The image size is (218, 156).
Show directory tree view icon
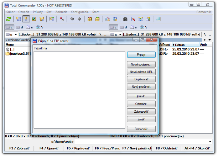pos(42,19)
